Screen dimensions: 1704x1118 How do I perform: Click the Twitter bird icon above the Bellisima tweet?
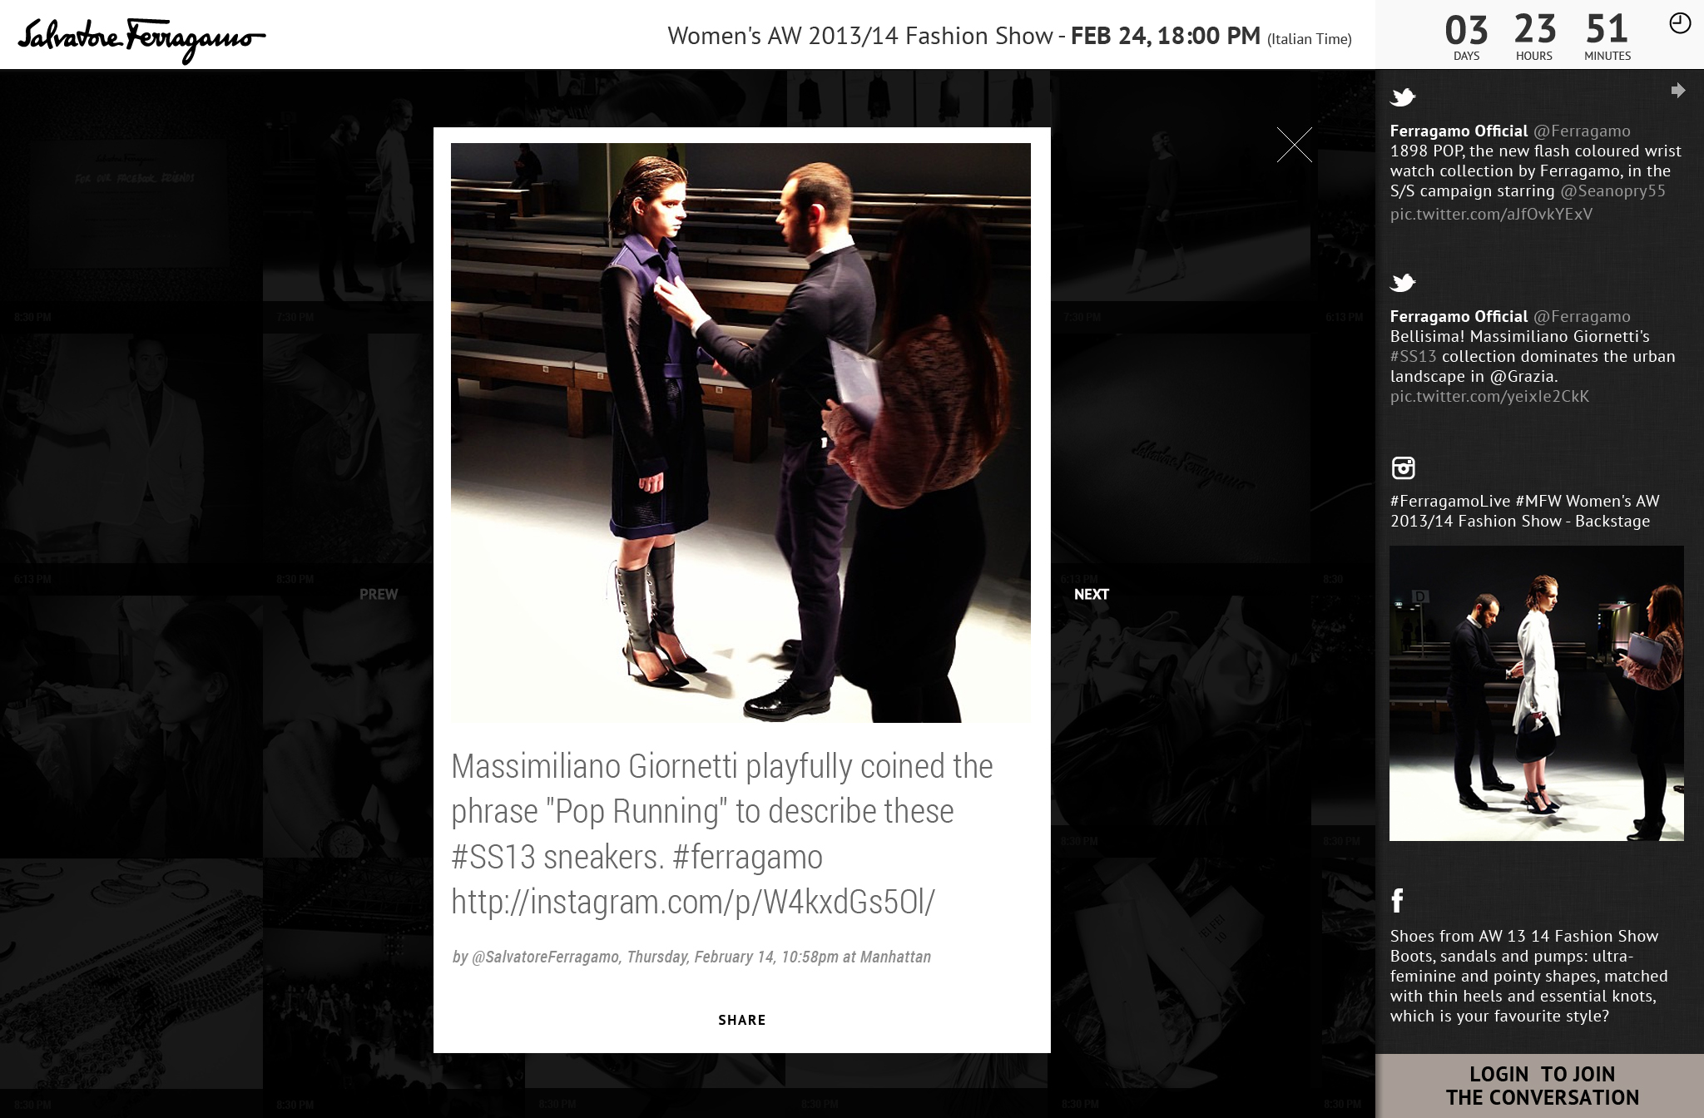pos(1403,283)
